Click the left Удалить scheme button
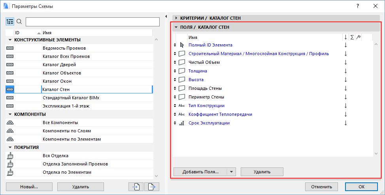385x195 pixels. click(81, 187)
